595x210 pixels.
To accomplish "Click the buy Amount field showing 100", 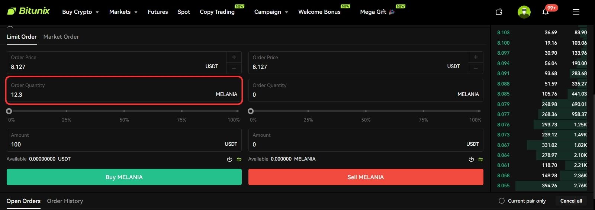I will (124, 140).
